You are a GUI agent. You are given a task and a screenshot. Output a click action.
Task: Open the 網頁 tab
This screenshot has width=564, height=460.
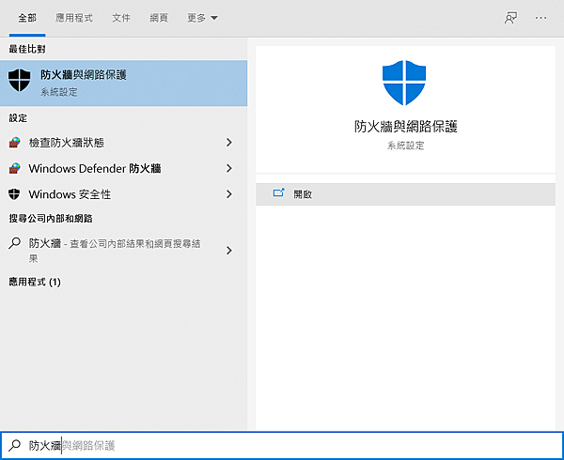pyautogui.click(x=159, y=18)
